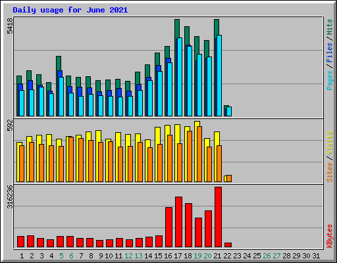Click the small red KBytes bar for day 22
Image resolution: width=337 pixels, height=263 pixels.
tap(228, 245)
